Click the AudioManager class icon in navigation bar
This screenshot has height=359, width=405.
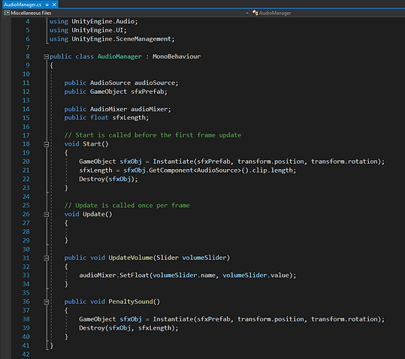point(255,13)
